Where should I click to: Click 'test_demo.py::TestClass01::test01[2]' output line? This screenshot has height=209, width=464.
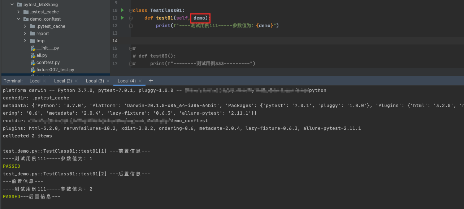(x=76, y=174)
